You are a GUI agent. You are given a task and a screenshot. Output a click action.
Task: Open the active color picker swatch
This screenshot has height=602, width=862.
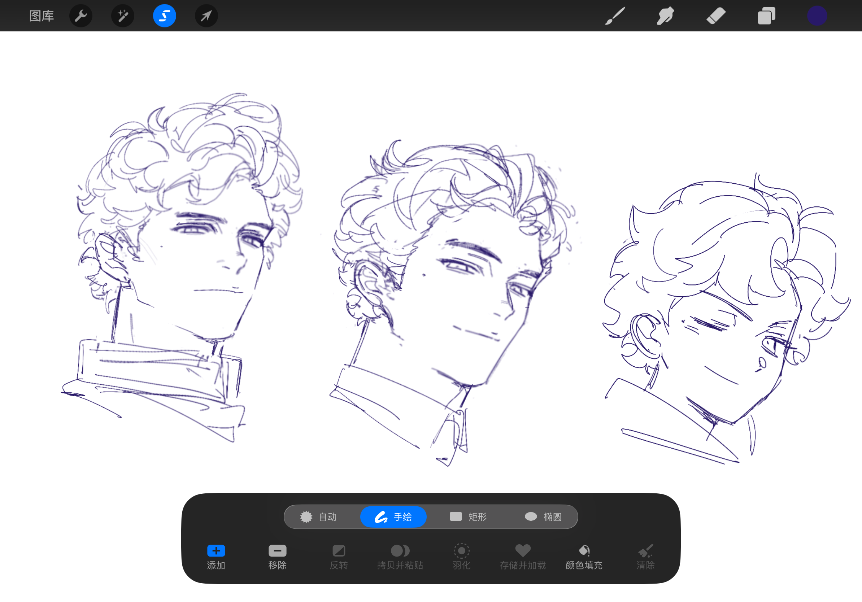817,16
